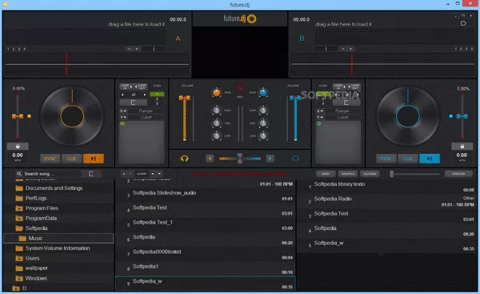Halve loop length on deck A
The height and width of the screenshot is (294, 480).
(x=122, y=95)
